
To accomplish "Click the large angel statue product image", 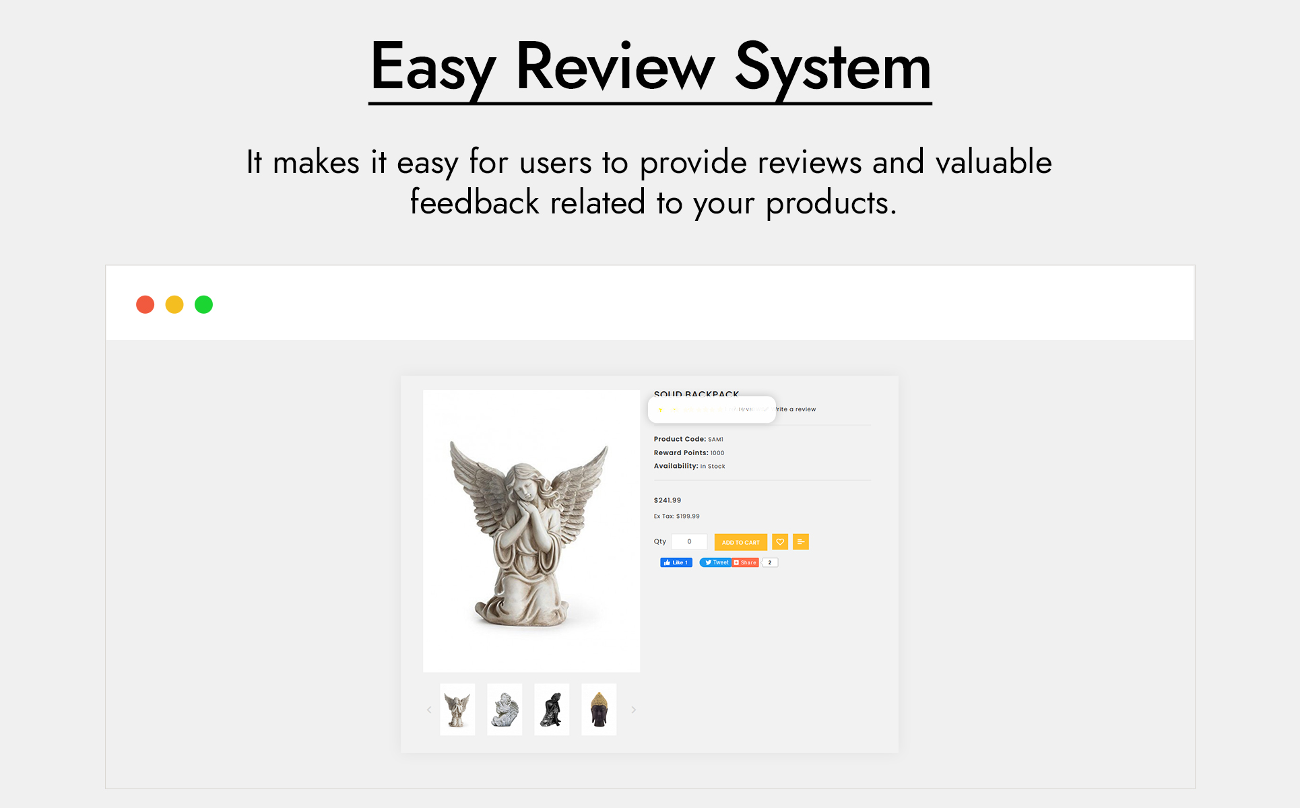I will point(531,531).
